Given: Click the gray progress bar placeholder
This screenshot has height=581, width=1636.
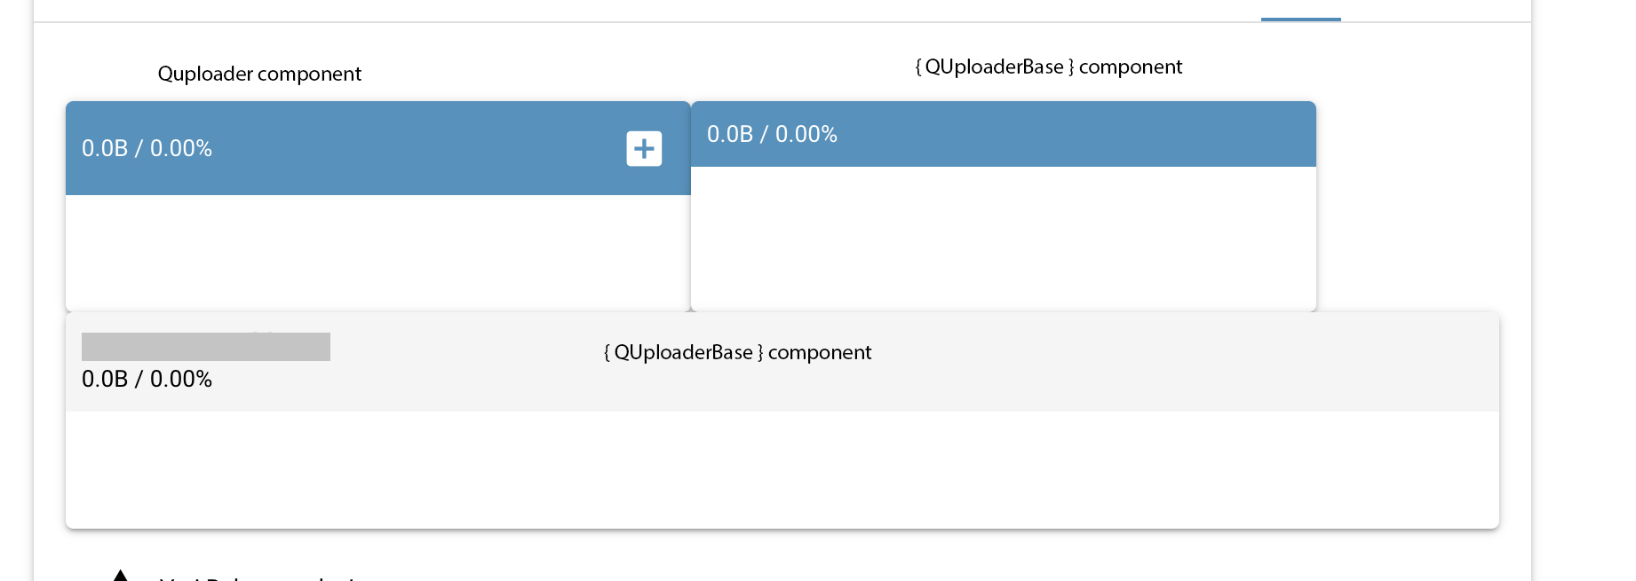Looking at the screenshot, I should click(x=205, y=346).
